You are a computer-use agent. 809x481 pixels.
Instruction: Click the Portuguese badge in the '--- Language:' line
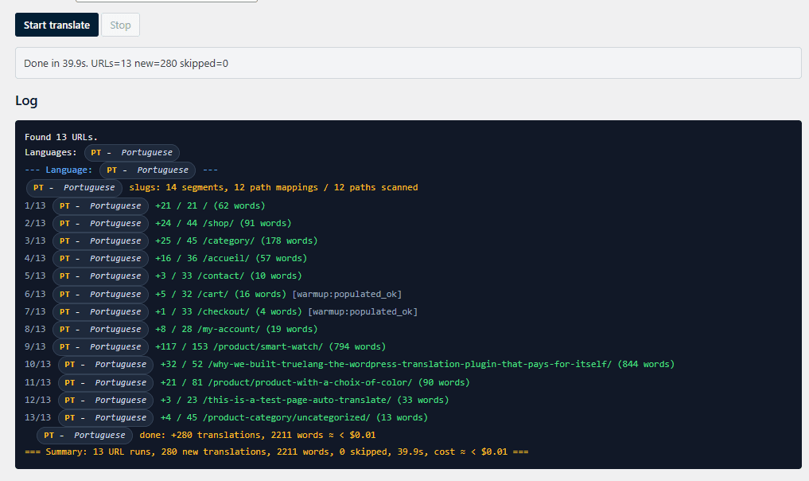point(147,170)
